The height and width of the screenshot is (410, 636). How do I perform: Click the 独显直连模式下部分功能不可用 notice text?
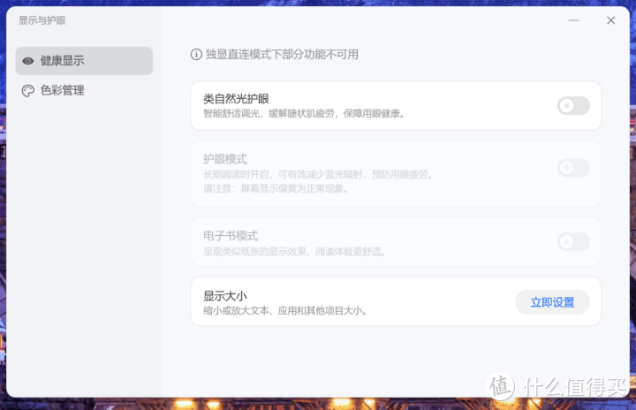click(x=282, y=55)
